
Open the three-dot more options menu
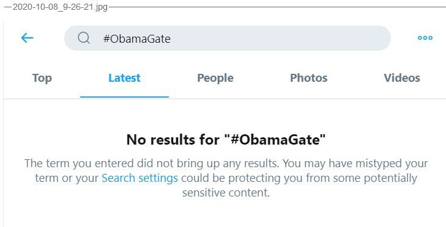(425, 38)
